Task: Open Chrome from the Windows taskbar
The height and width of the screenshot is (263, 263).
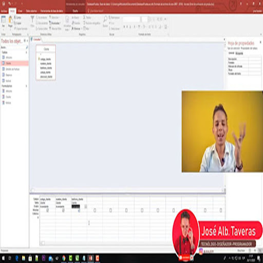Action: tap(64, 258)
